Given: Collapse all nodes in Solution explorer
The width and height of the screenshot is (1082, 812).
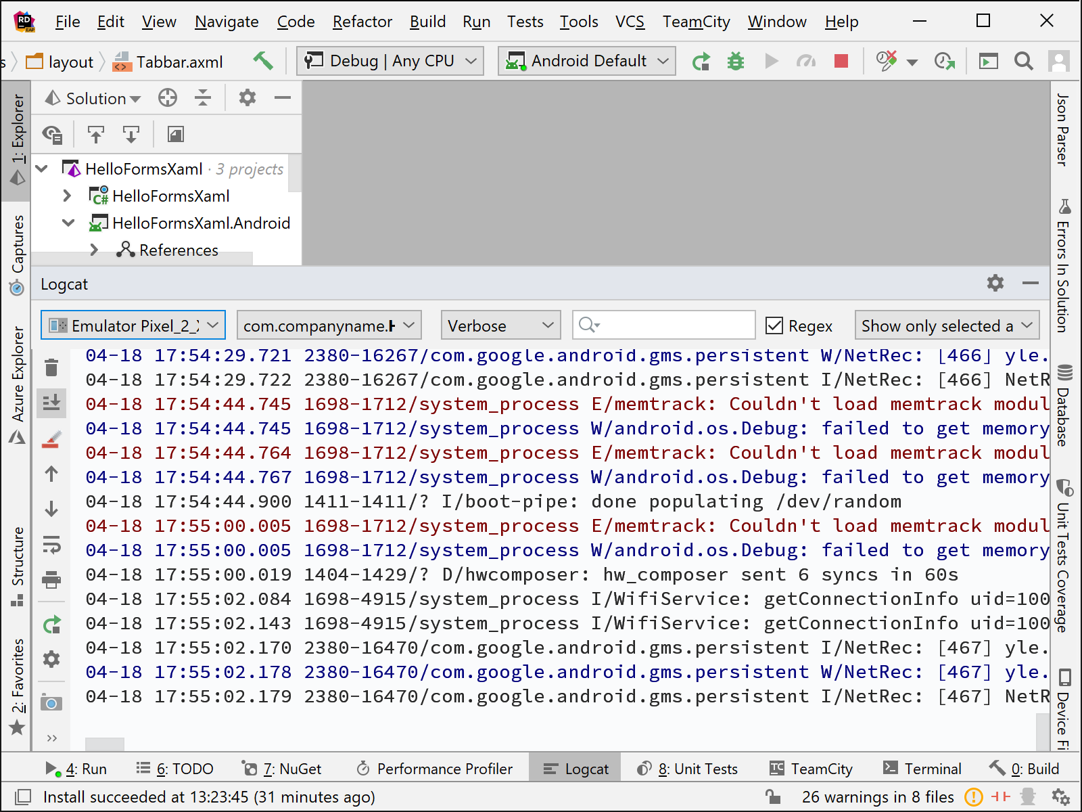Looking at the screenshot, I should pyautogui.click(x=203, y=98).
